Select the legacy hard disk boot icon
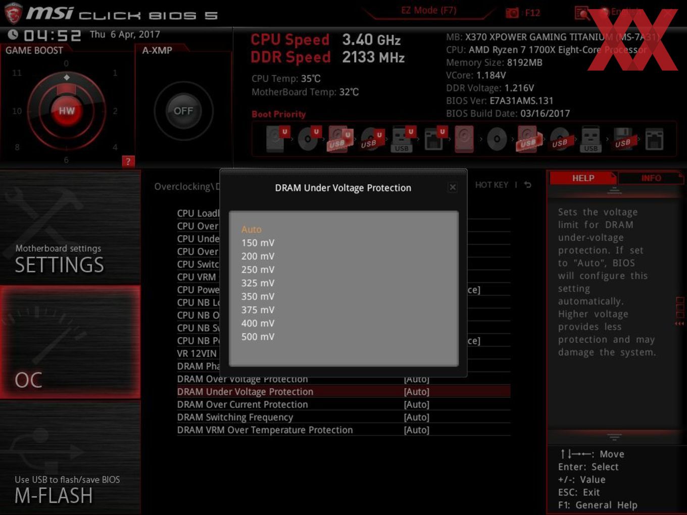Image resolution: width=687 pixels, height=515 pixels. tap(464, 139)
